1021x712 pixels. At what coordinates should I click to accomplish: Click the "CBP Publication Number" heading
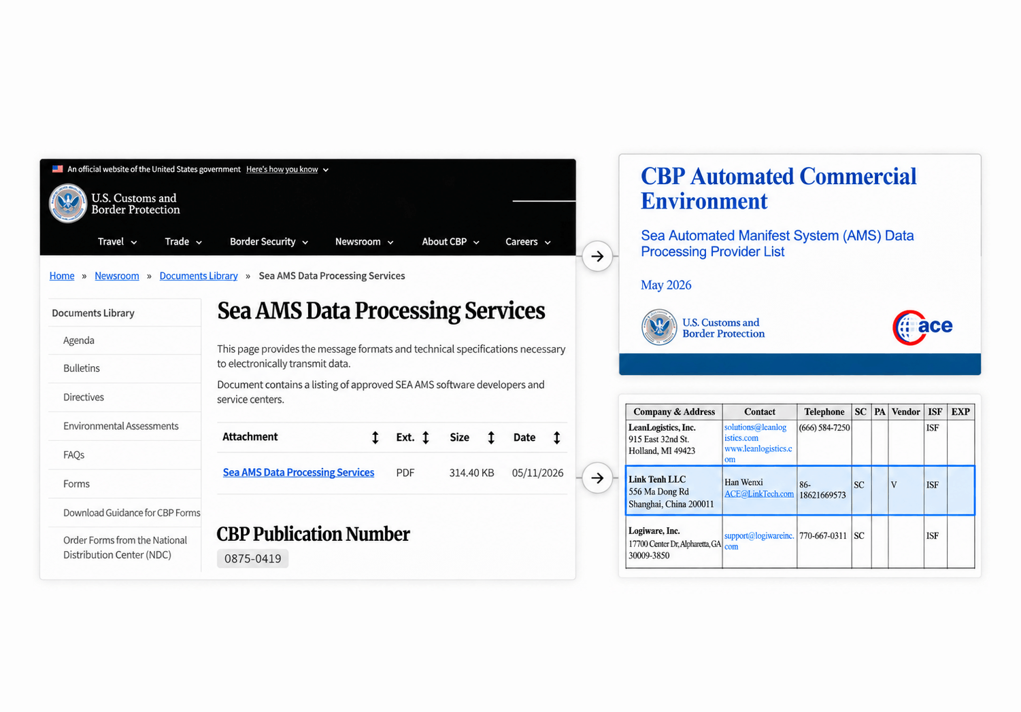pos(313,534)
